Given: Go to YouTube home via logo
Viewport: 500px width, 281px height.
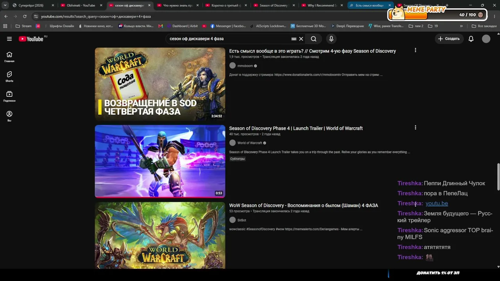Looking at the screenshot, I should click(x=31, y=39).
